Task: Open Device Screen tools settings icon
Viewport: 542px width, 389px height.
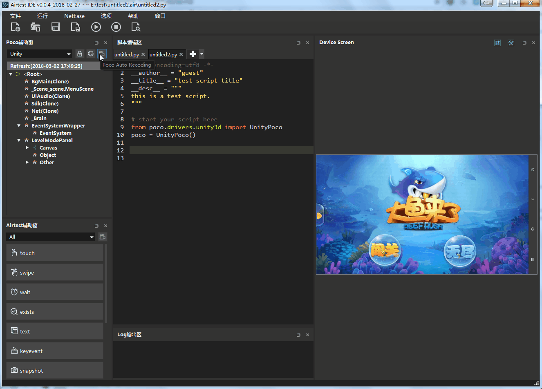Action: [x=511, y=42]
